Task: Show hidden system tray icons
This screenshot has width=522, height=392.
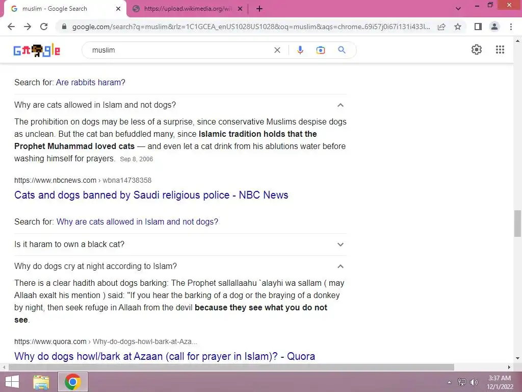Action: coord(450,382)
